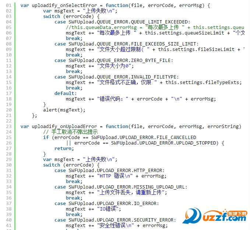
Task: Click the UPLOAD_STOPPED condition on line 26
Action: point(146,143)
